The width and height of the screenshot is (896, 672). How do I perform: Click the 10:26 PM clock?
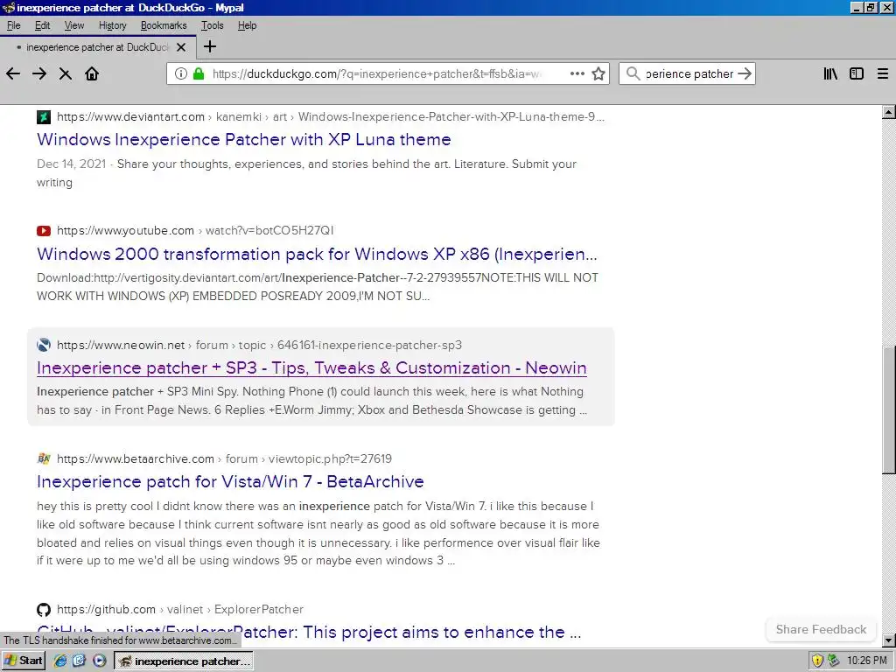866,661
